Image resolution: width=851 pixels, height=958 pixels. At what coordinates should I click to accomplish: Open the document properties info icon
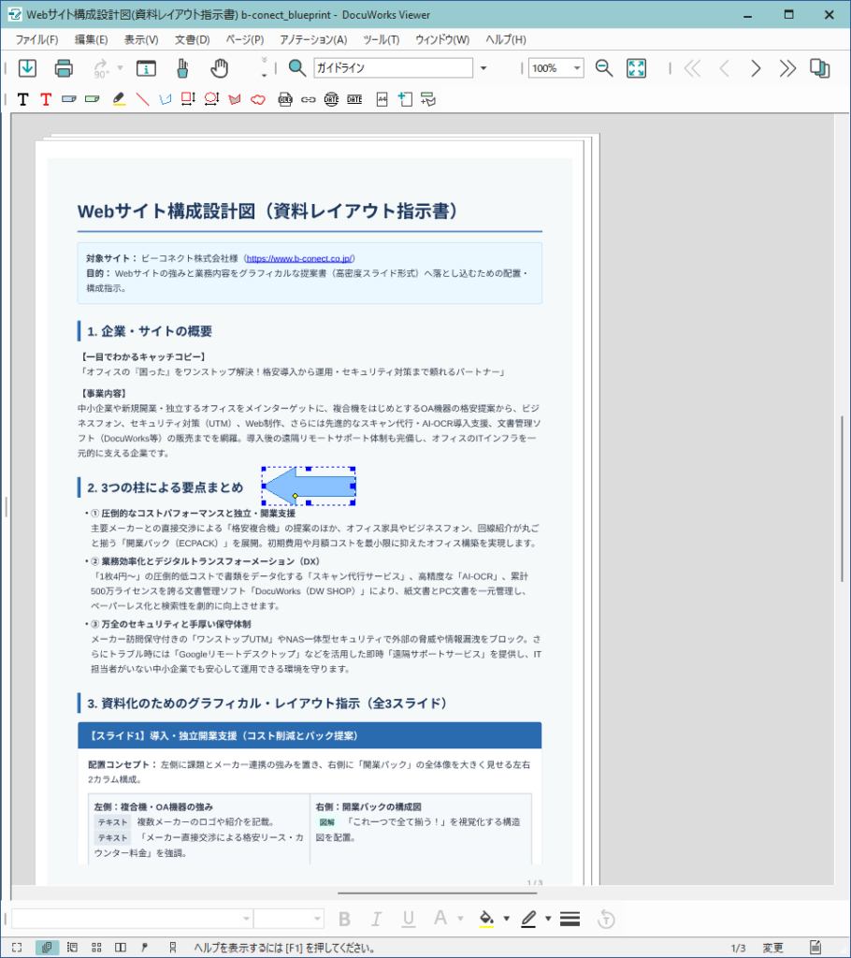pos(146,68)
